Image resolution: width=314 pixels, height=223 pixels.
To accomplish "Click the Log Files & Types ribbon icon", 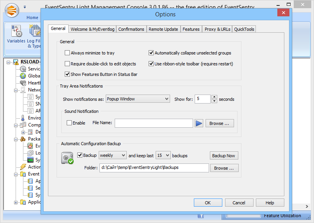I will (35, 31).
